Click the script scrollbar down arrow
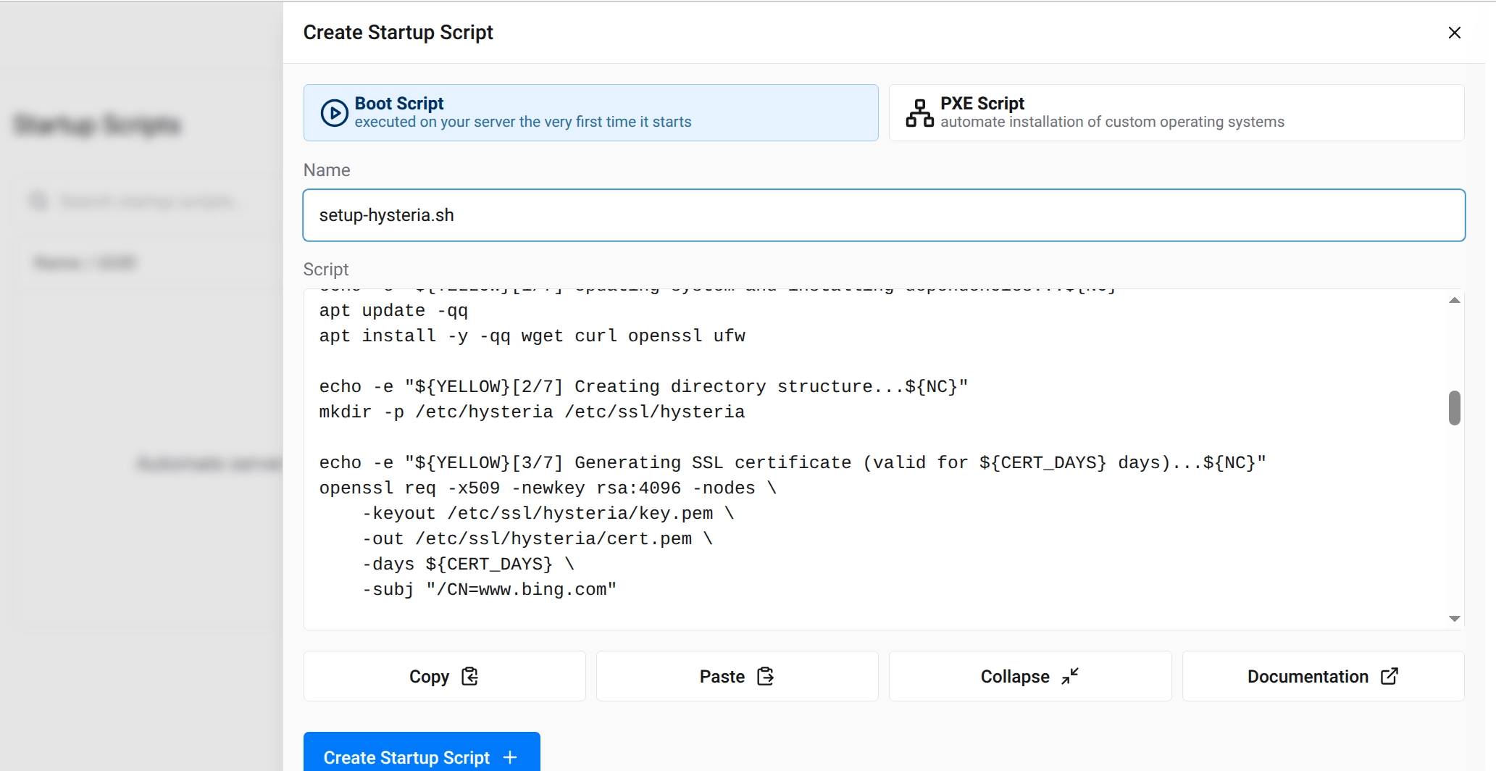Viewport: 1496px width, 771px height. 1454,618
